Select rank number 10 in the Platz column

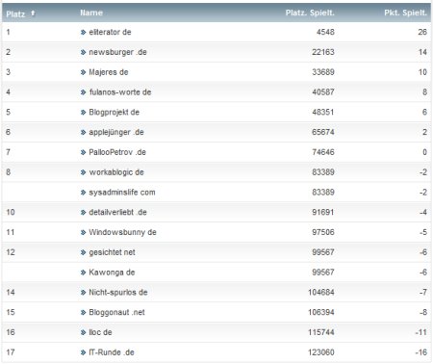coord(11,212)
